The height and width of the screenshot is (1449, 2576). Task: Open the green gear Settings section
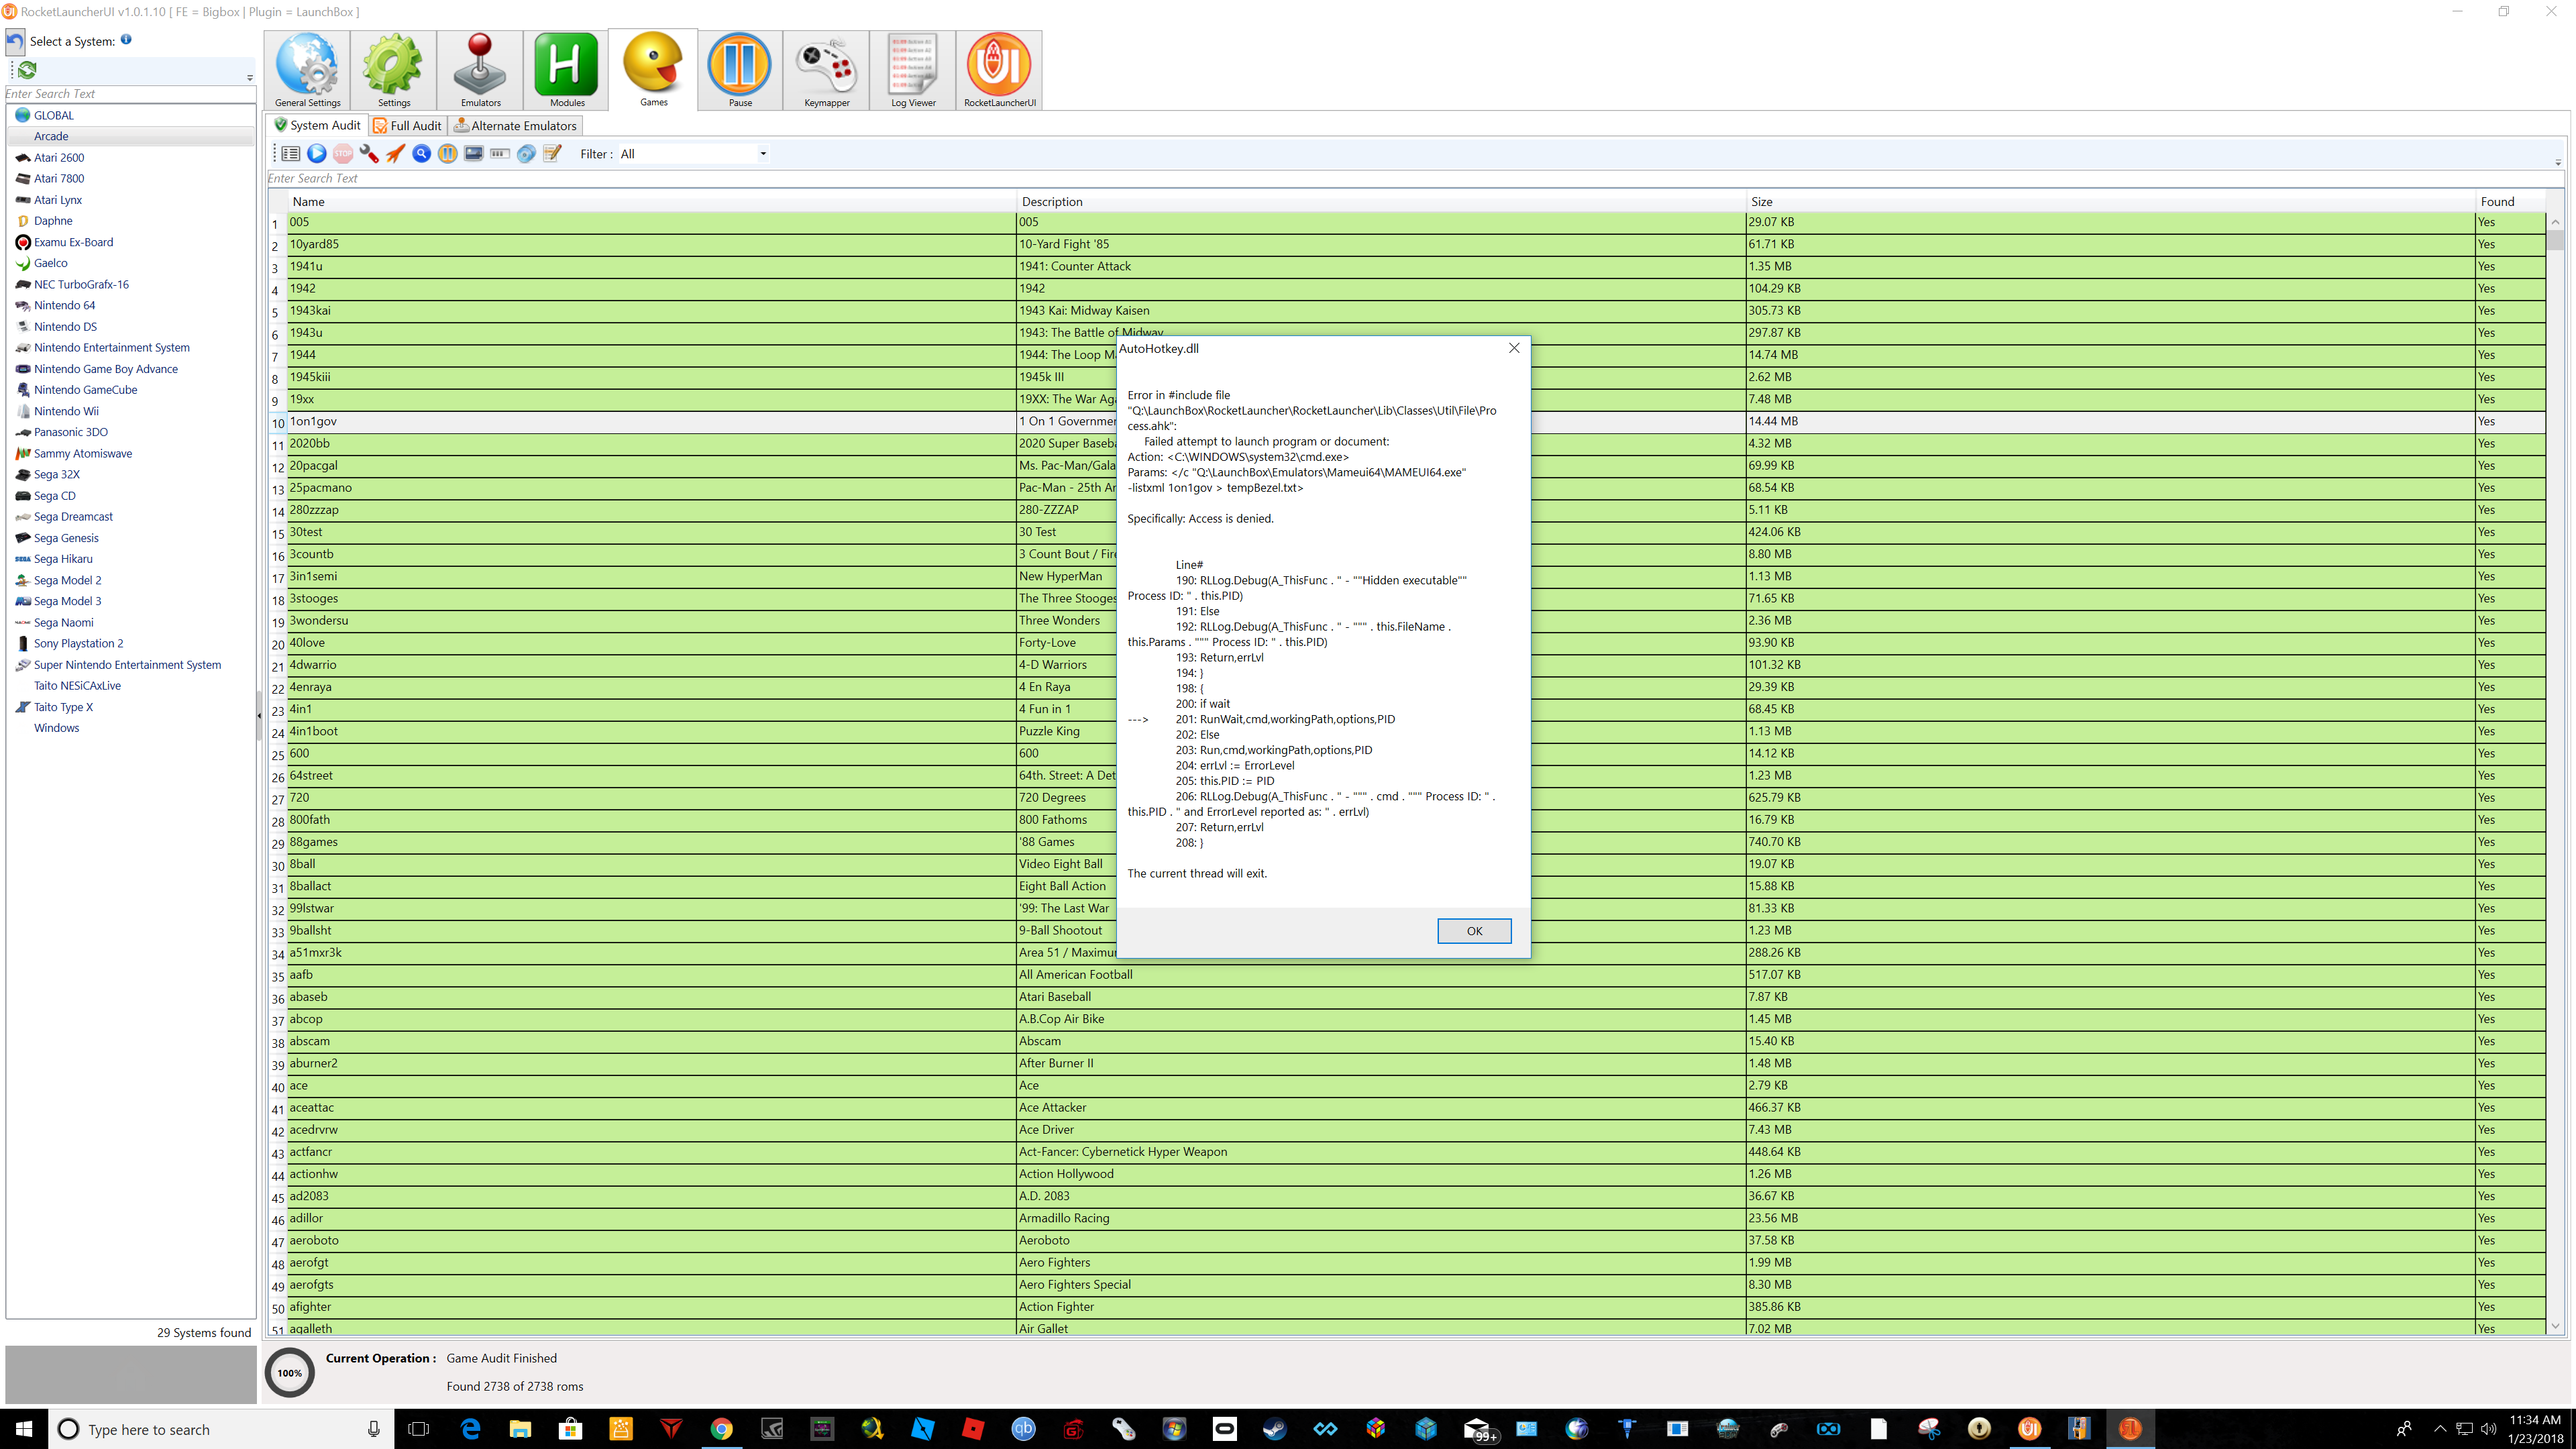pos(393,70)
